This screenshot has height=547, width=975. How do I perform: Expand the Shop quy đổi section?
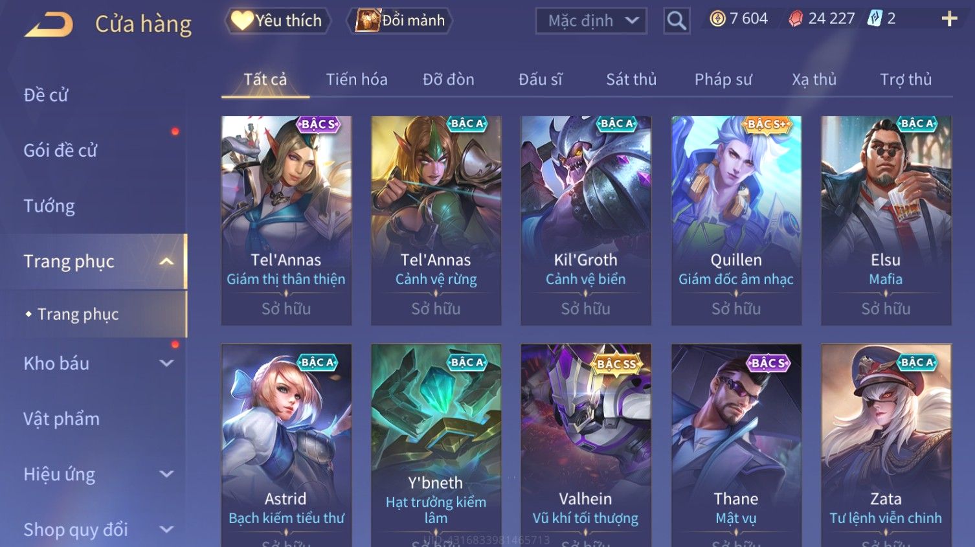(x=166, y=529)
